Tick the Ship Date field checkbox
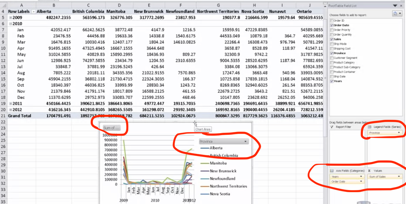This screenshot has height=204, width=406. (332, 77)
